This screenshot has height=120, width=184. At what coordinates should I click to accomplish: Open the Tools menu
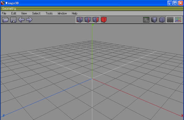pyautogui.click(x=49, y=13)
